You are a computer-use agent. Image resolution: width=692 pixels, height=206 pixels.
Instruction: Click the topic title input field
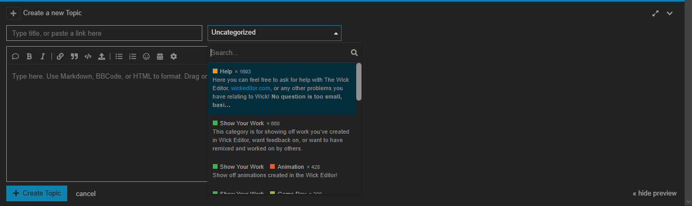pos(104,33)
